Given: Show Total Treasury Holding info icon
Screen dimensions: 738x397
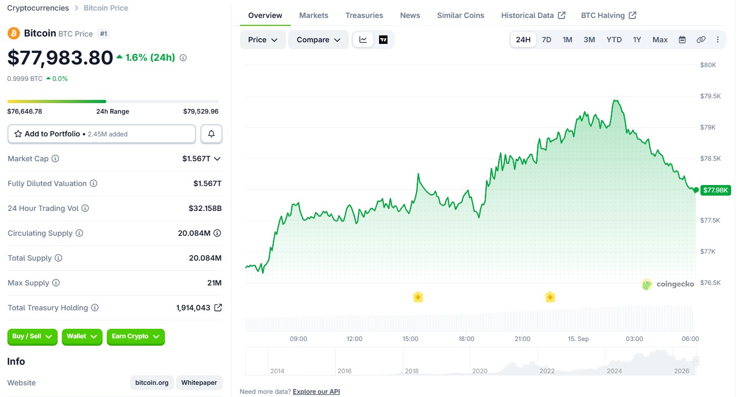Looking at the screenshot, I should point(95,308).
